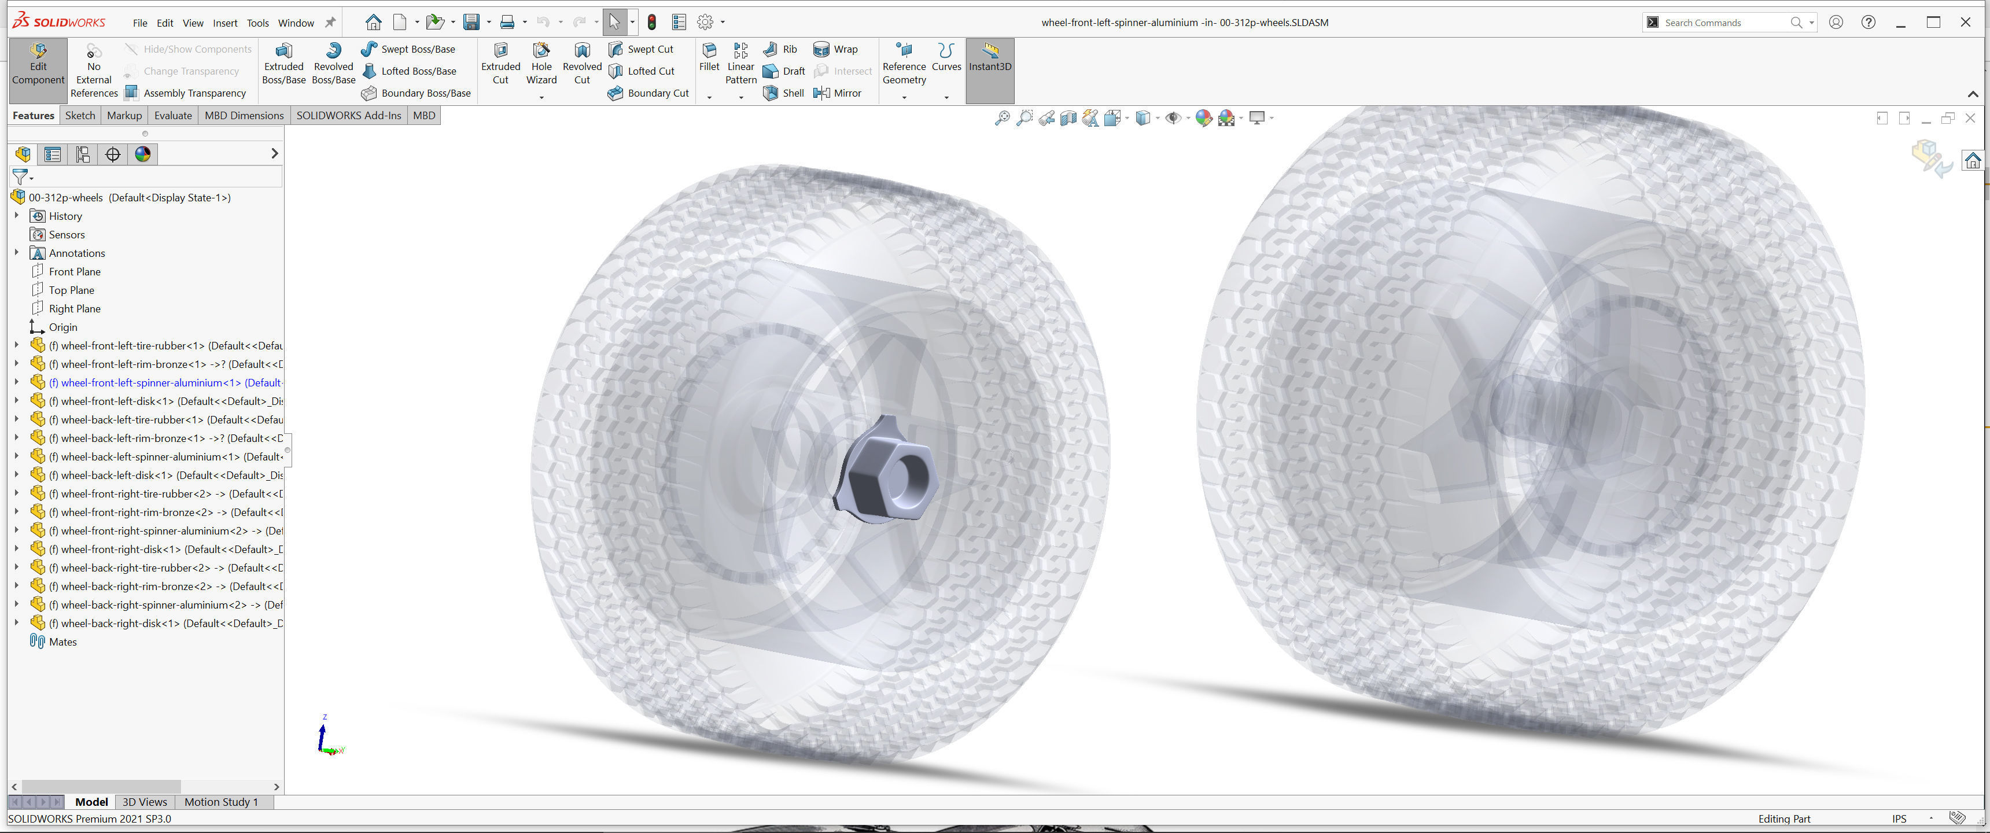
Task: Select the Revolved Cut tool
Action: click(x=582, y=64)
